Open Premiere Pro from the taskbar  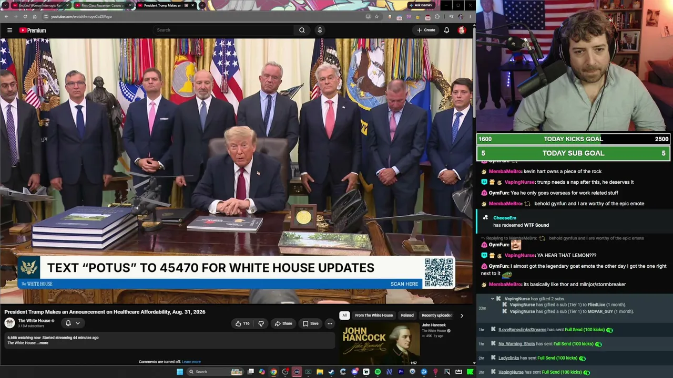pos(401,372)
